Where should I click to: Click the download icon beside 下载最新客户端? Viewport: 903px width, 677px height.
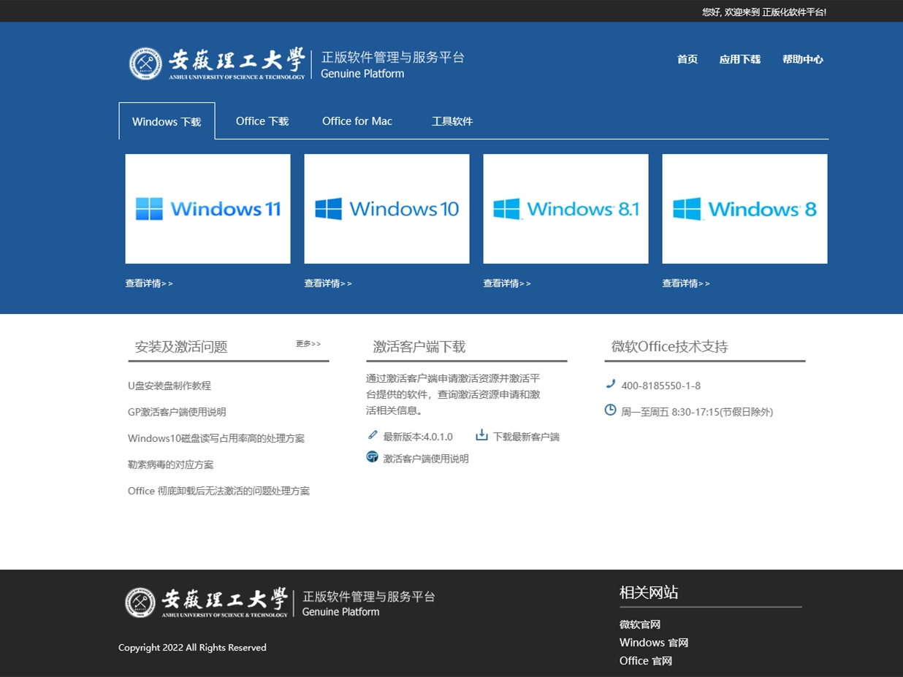481,435
